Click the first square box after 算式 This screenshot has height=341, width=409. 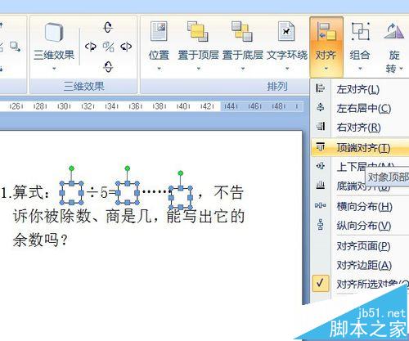pyautogui.click(x=71, y=193)
